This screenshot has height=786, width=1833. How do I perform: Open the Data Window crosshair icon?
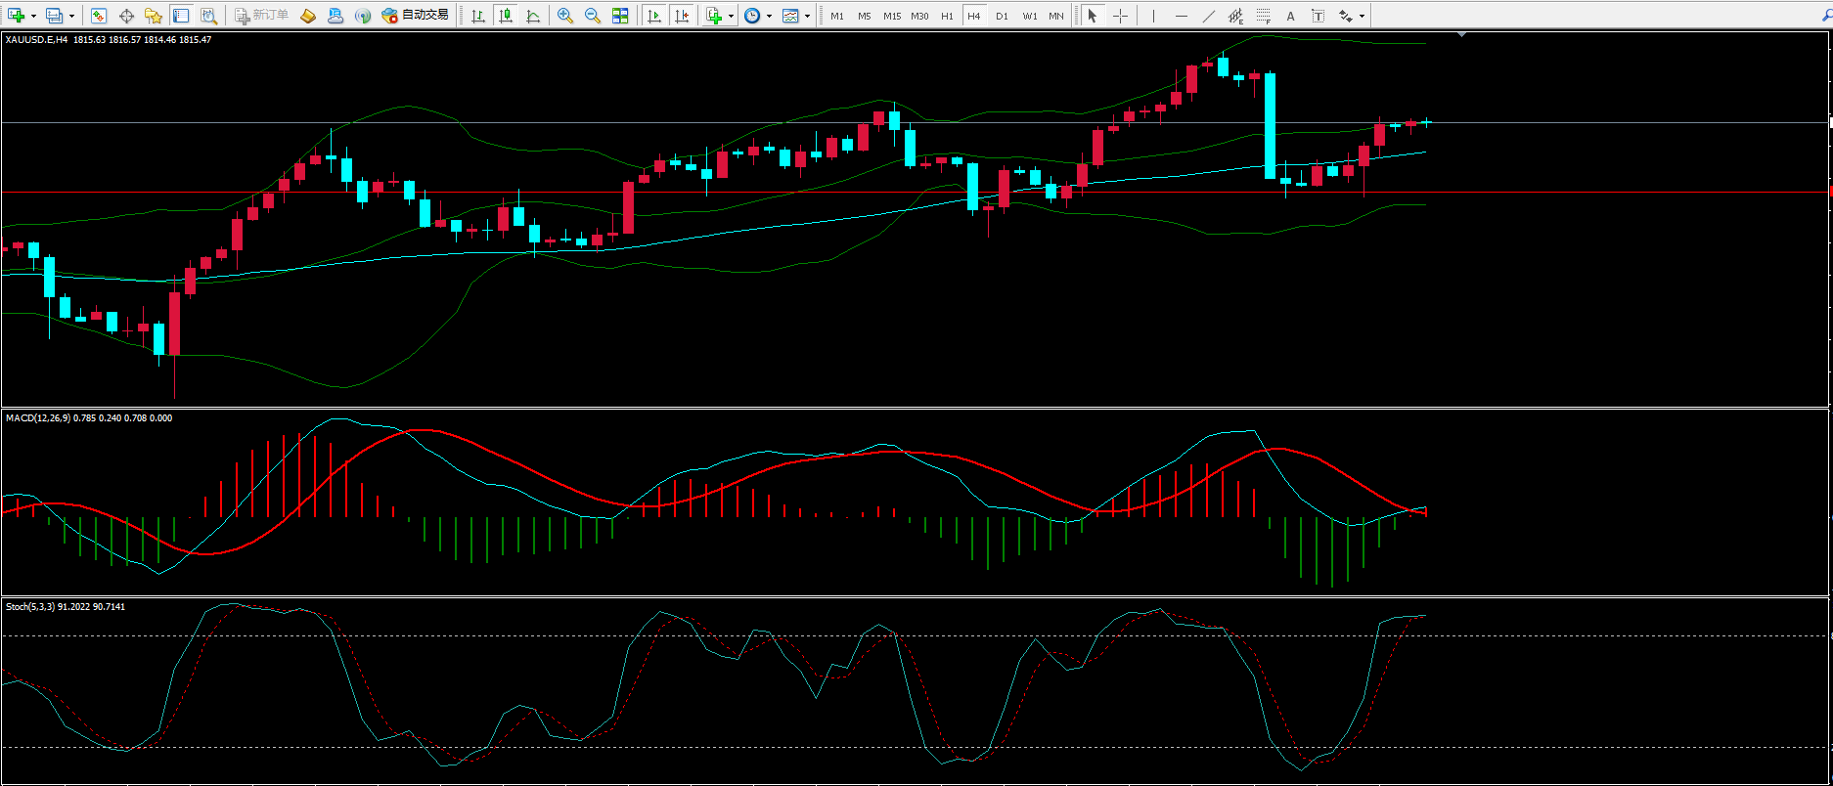[126, 16]
